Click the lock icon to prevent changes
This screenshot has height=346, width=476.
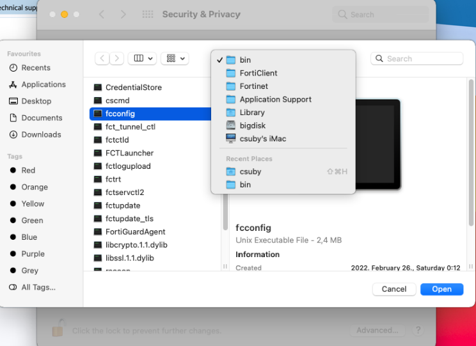[x=58, y=330]
